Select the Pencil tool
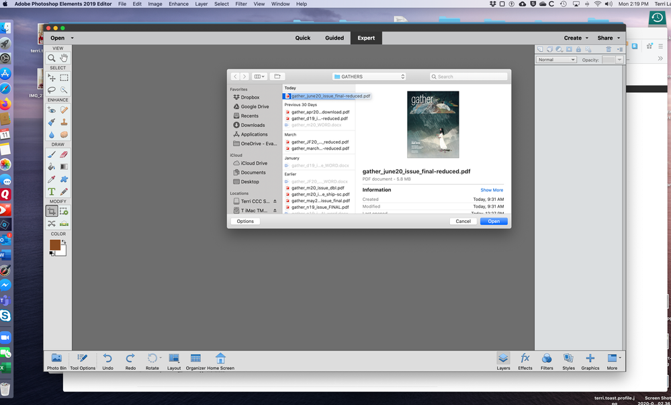This screenshot has height=405, width=671. [64, 191]
